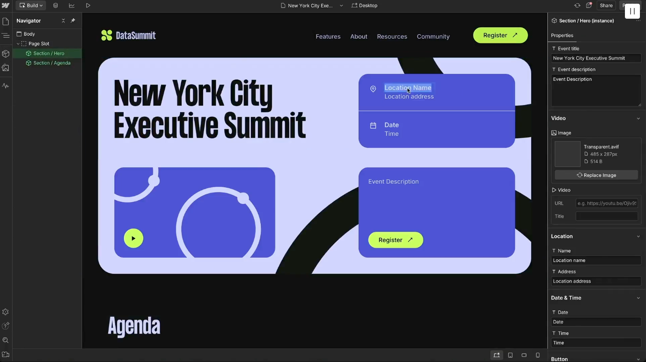Screen dimensions: 646x362
Task: Click the Event title input field
Action: pos(596,58)
